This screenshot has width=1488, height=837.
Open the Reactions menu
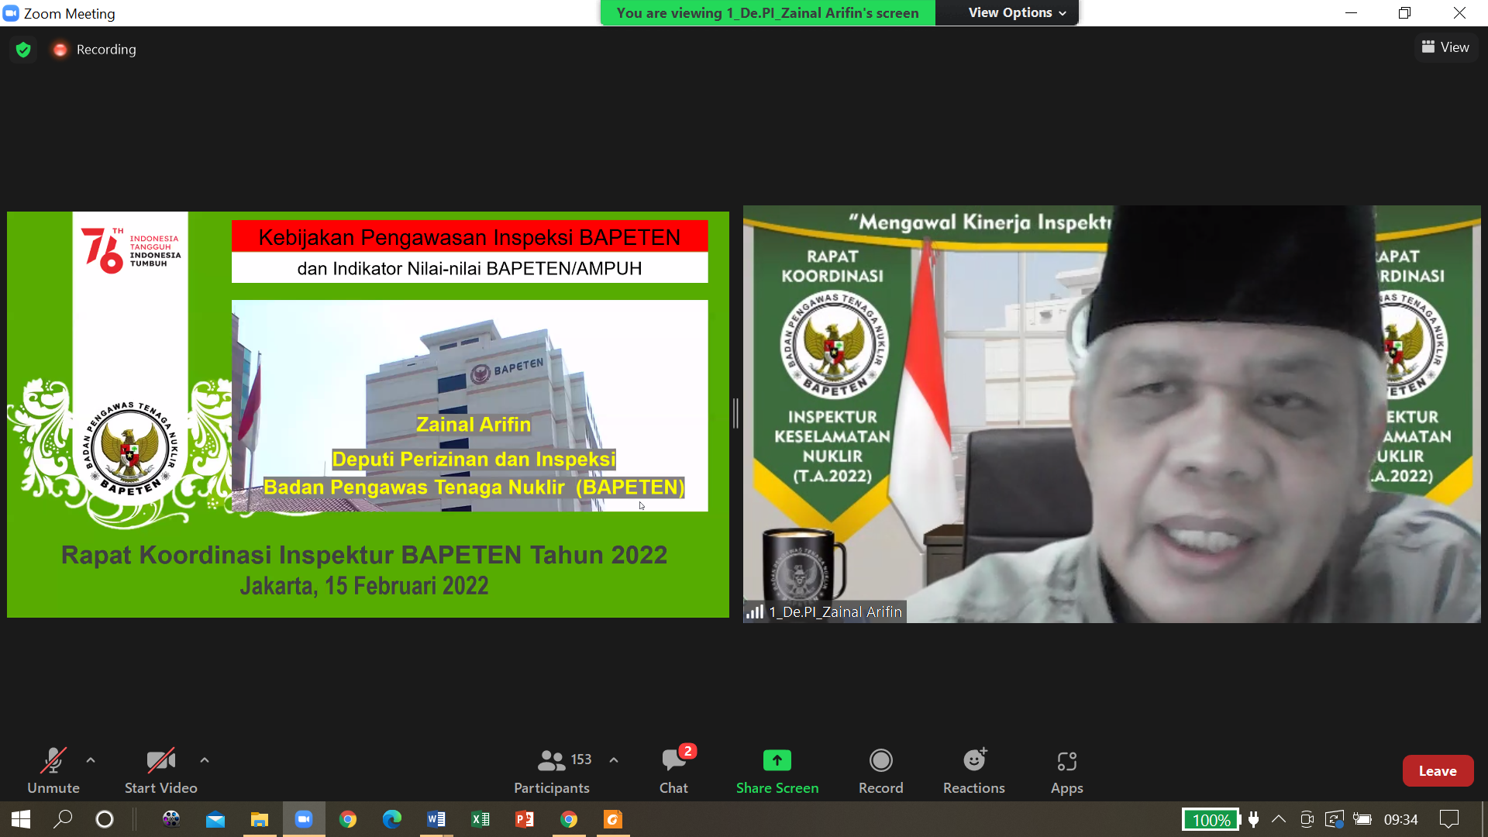point(974,770)
